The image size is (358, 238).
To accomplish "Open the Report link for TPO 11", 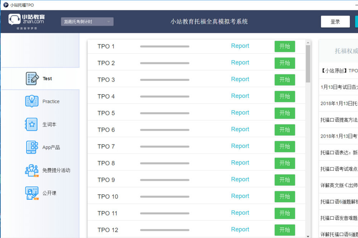I will [240, 213].
